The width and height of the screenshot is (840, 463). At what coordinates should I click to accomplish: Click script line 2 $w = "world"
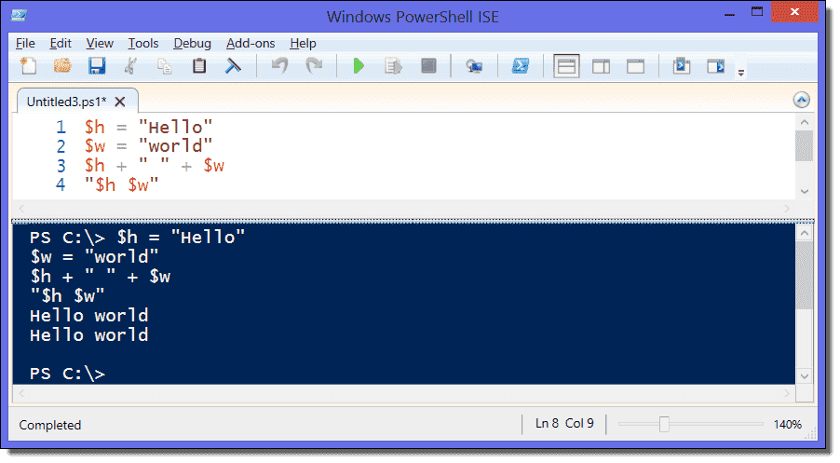coord(148,145)
